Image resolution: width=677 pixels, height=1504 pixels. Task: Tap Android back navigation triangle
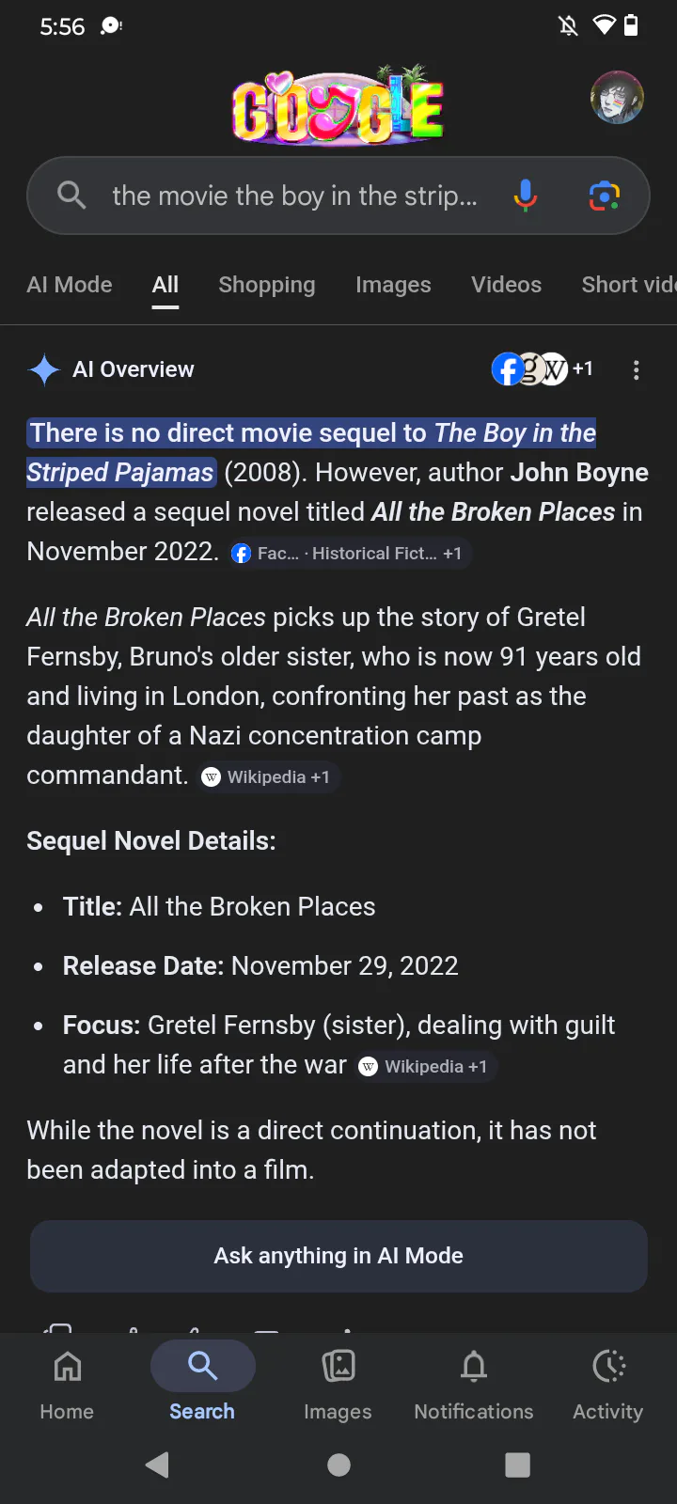tap(158, 1465)
